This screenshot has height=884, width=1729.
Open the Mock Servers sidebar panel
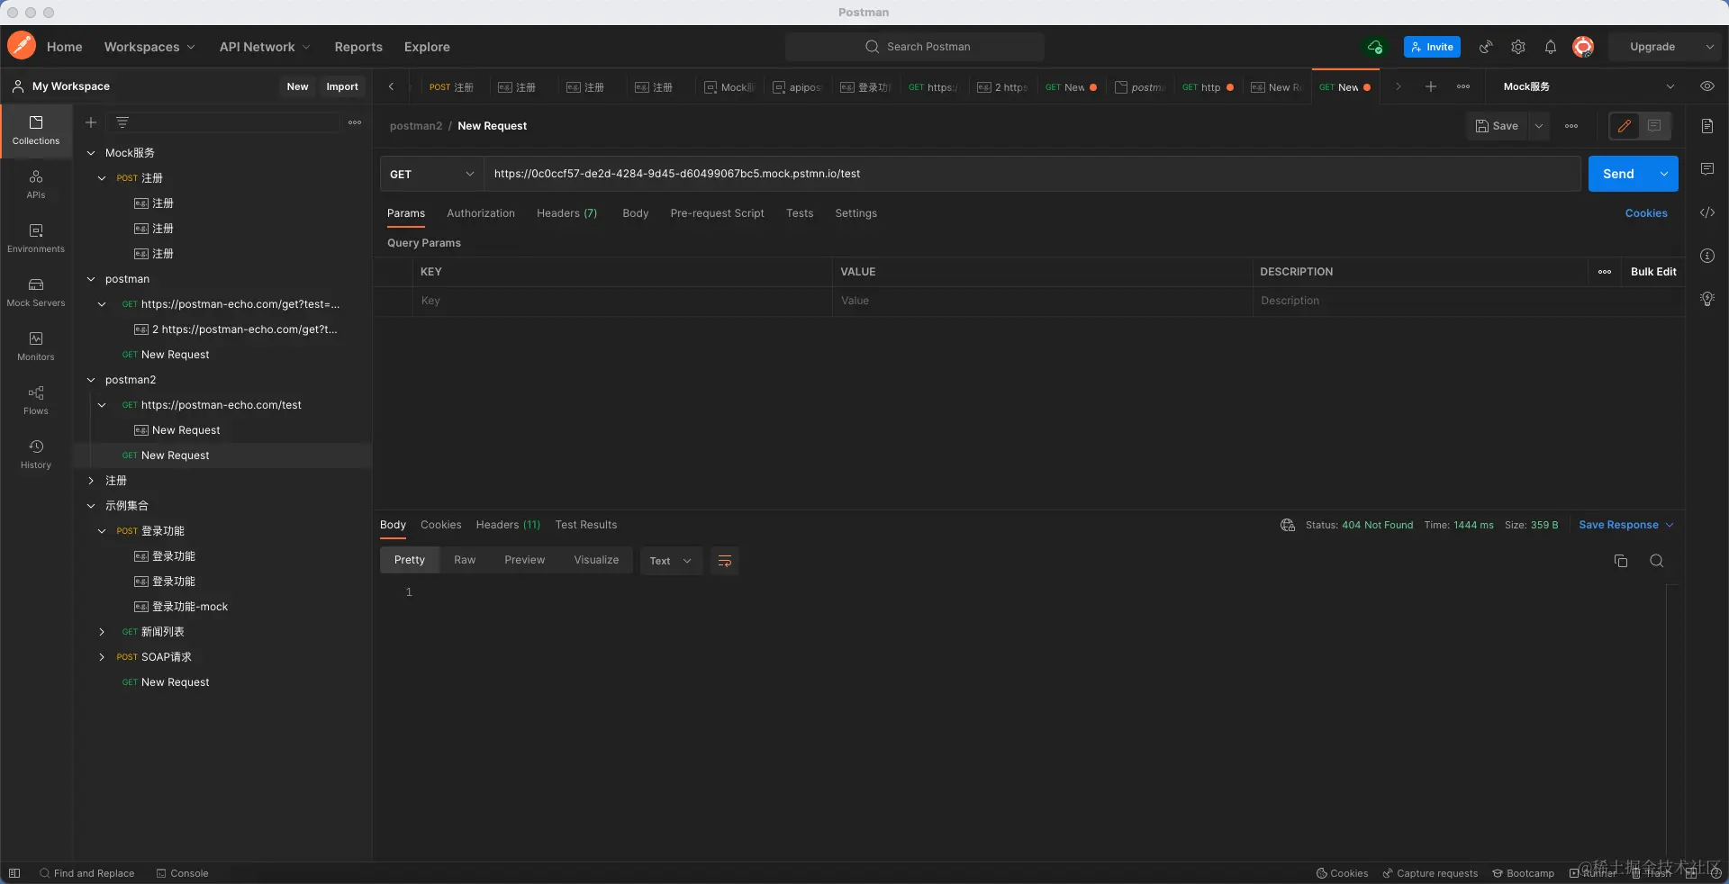(36, 293)
